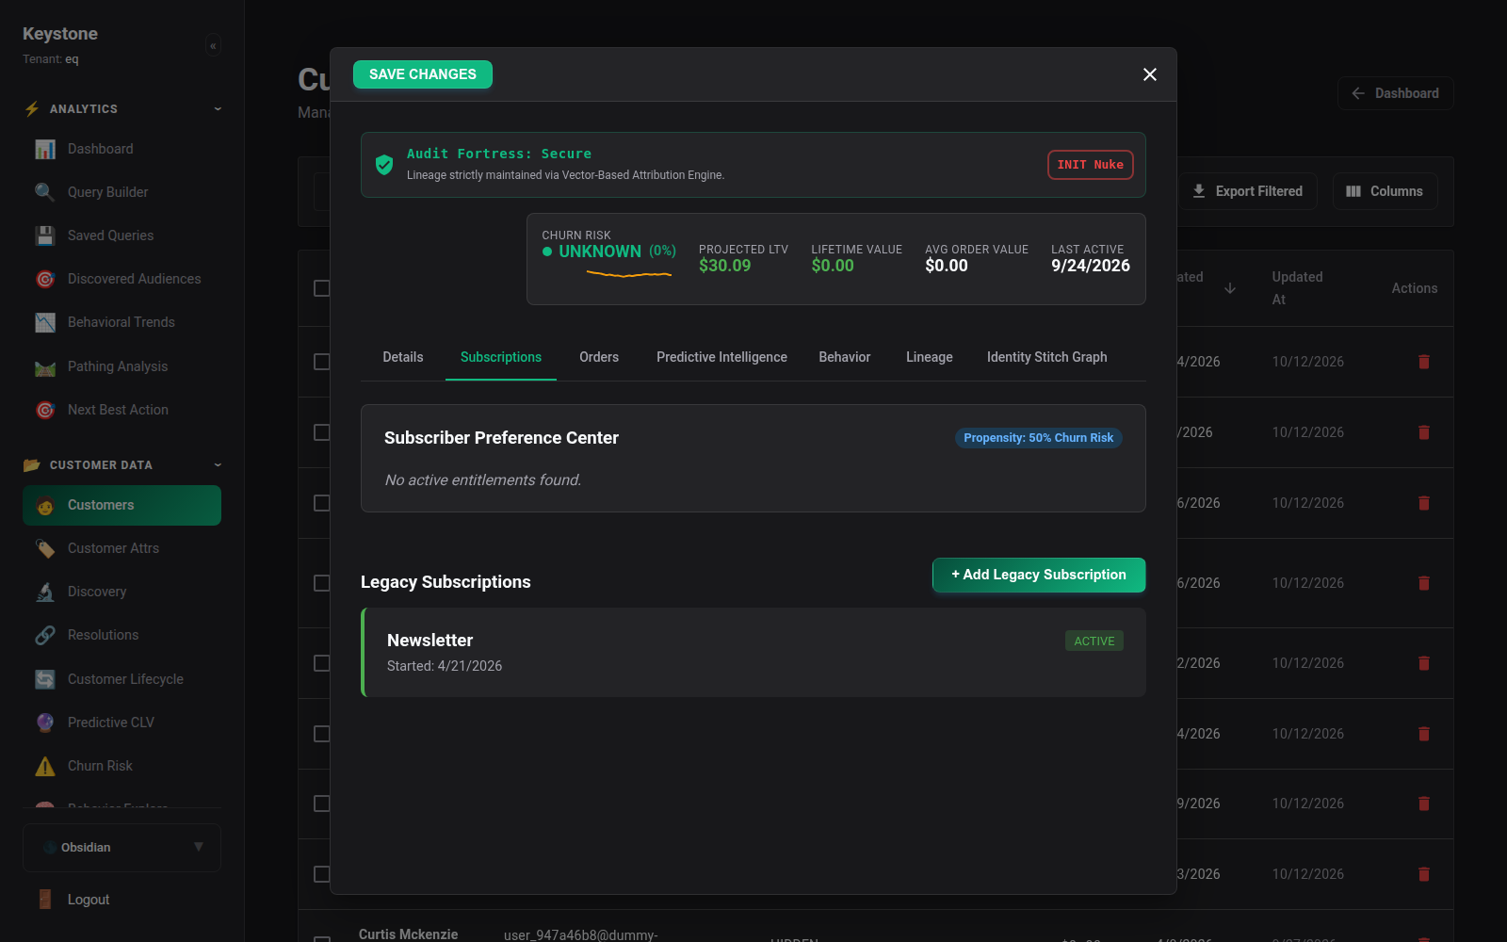This screenshot has height=942, width=1507.
Task: Go back to Dashboard button
Action: [x=1396, y=93]
